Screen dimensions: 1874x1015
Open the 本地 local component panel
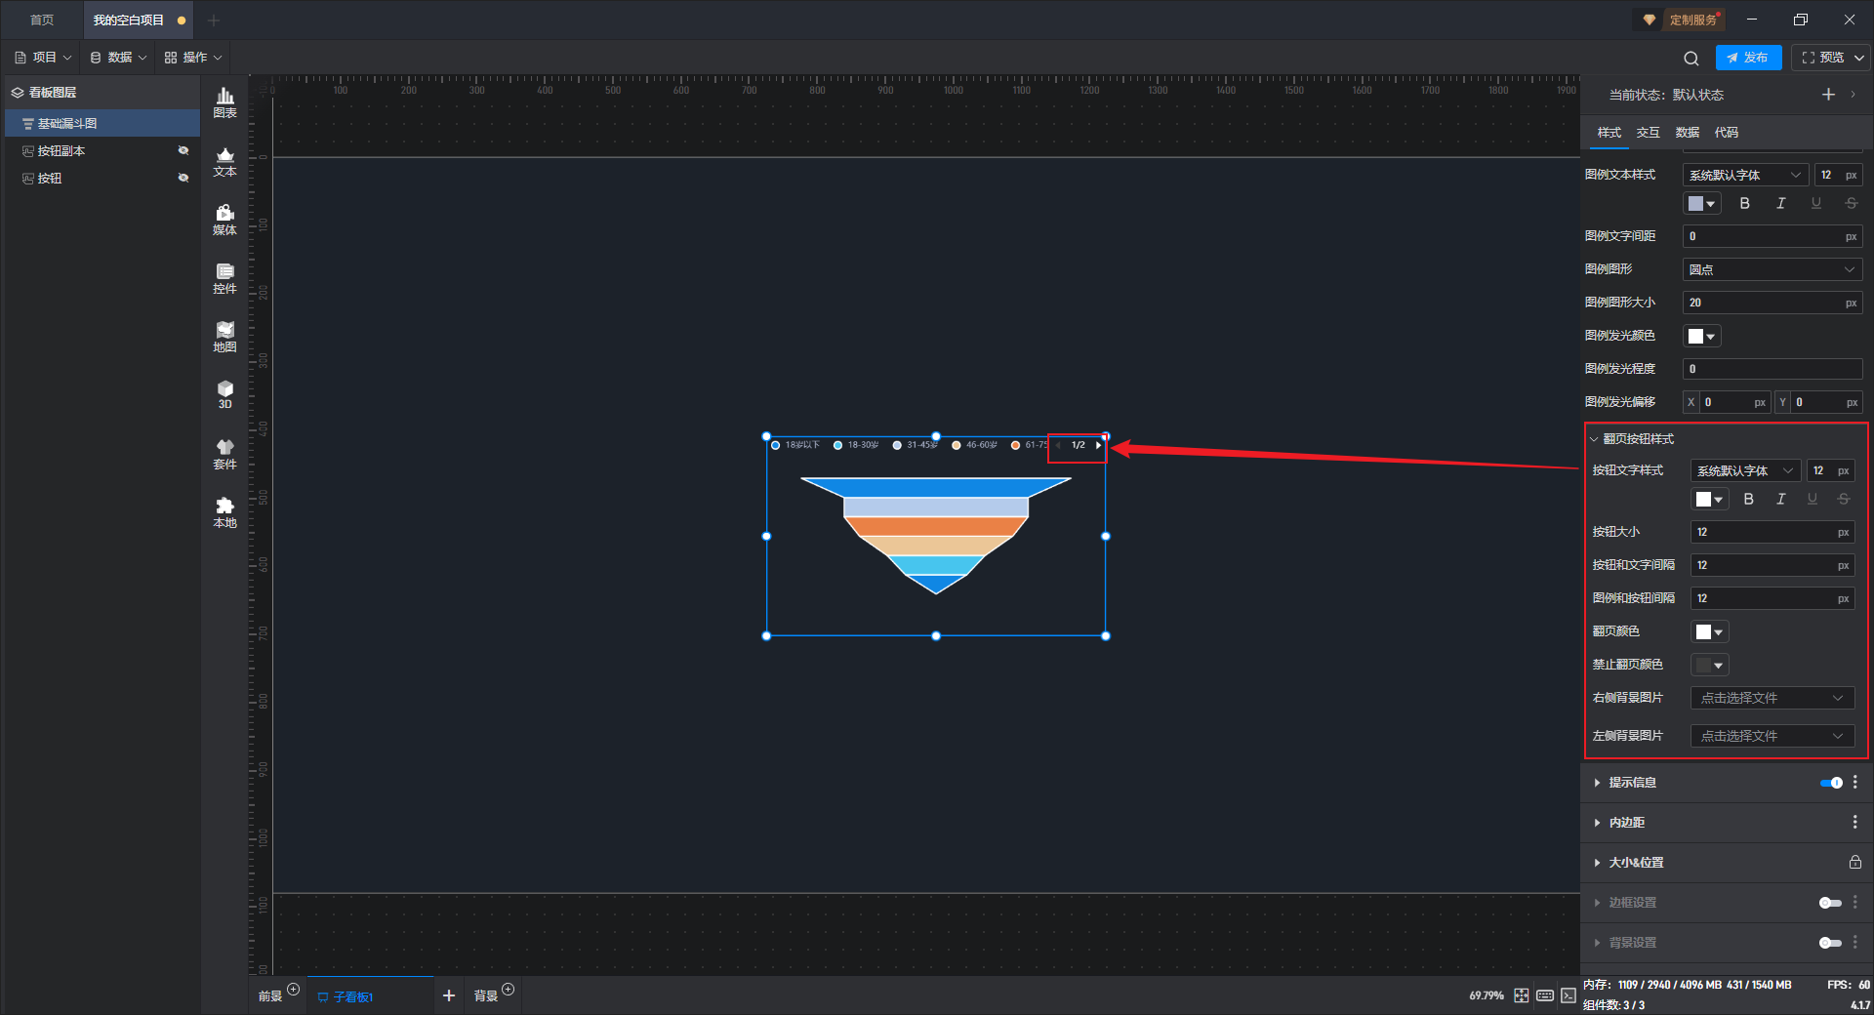pos(224,512)
